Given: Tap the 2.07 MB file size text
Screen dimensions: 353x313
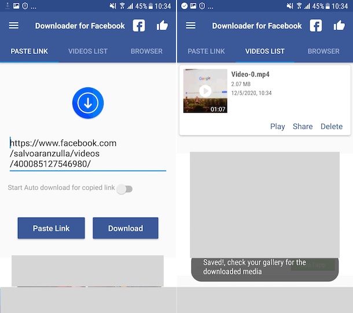Looking at the screenshot, I should (x=241, y=84).
